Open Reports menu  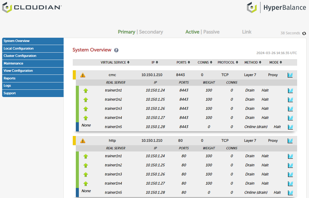(33, 78)
